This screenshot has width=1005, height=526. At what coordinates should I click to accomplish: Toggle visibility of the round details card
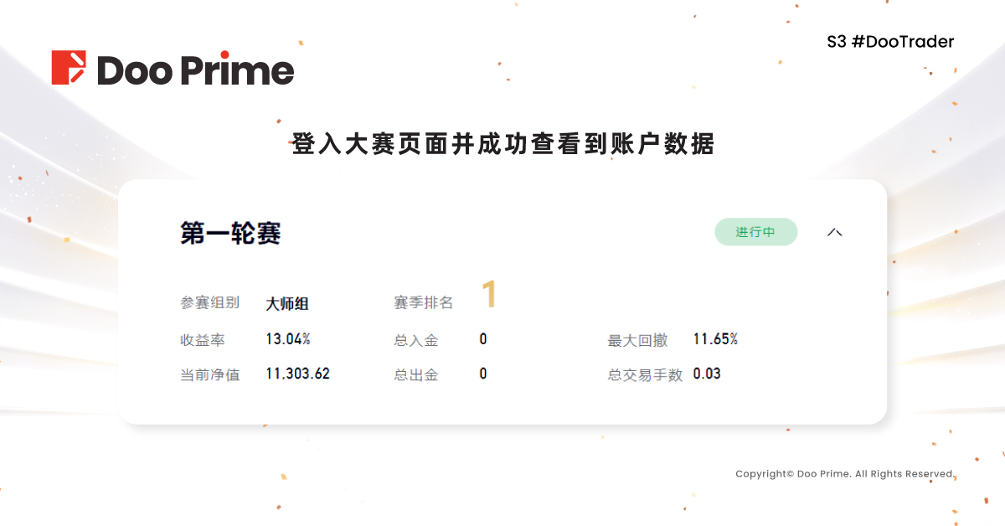pyautogui.click(x=834, y=232)
